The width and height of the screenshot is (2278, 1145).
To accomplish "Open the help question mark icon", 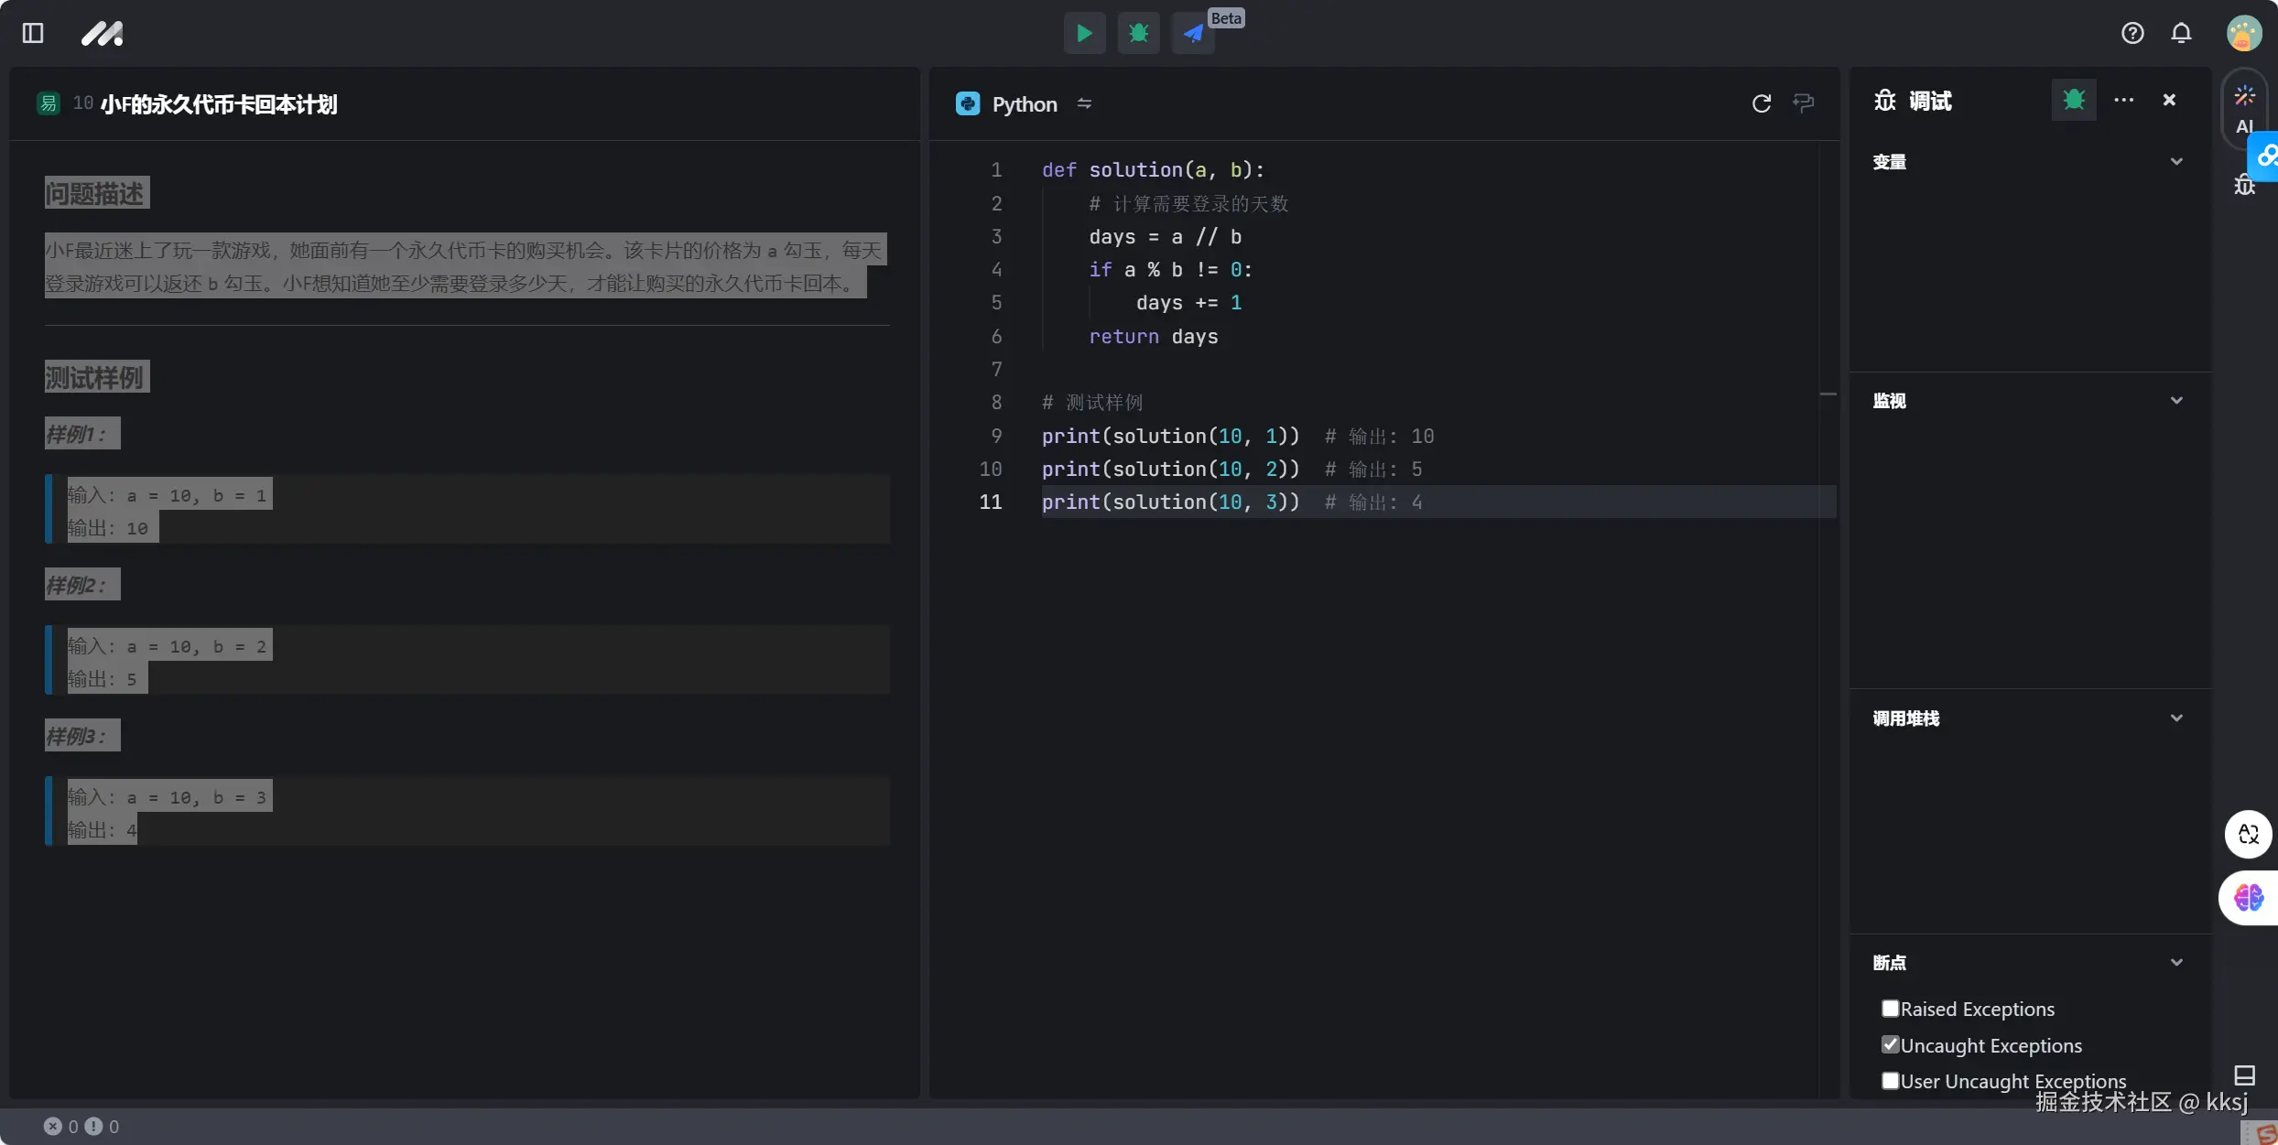I will (2132, 34).
